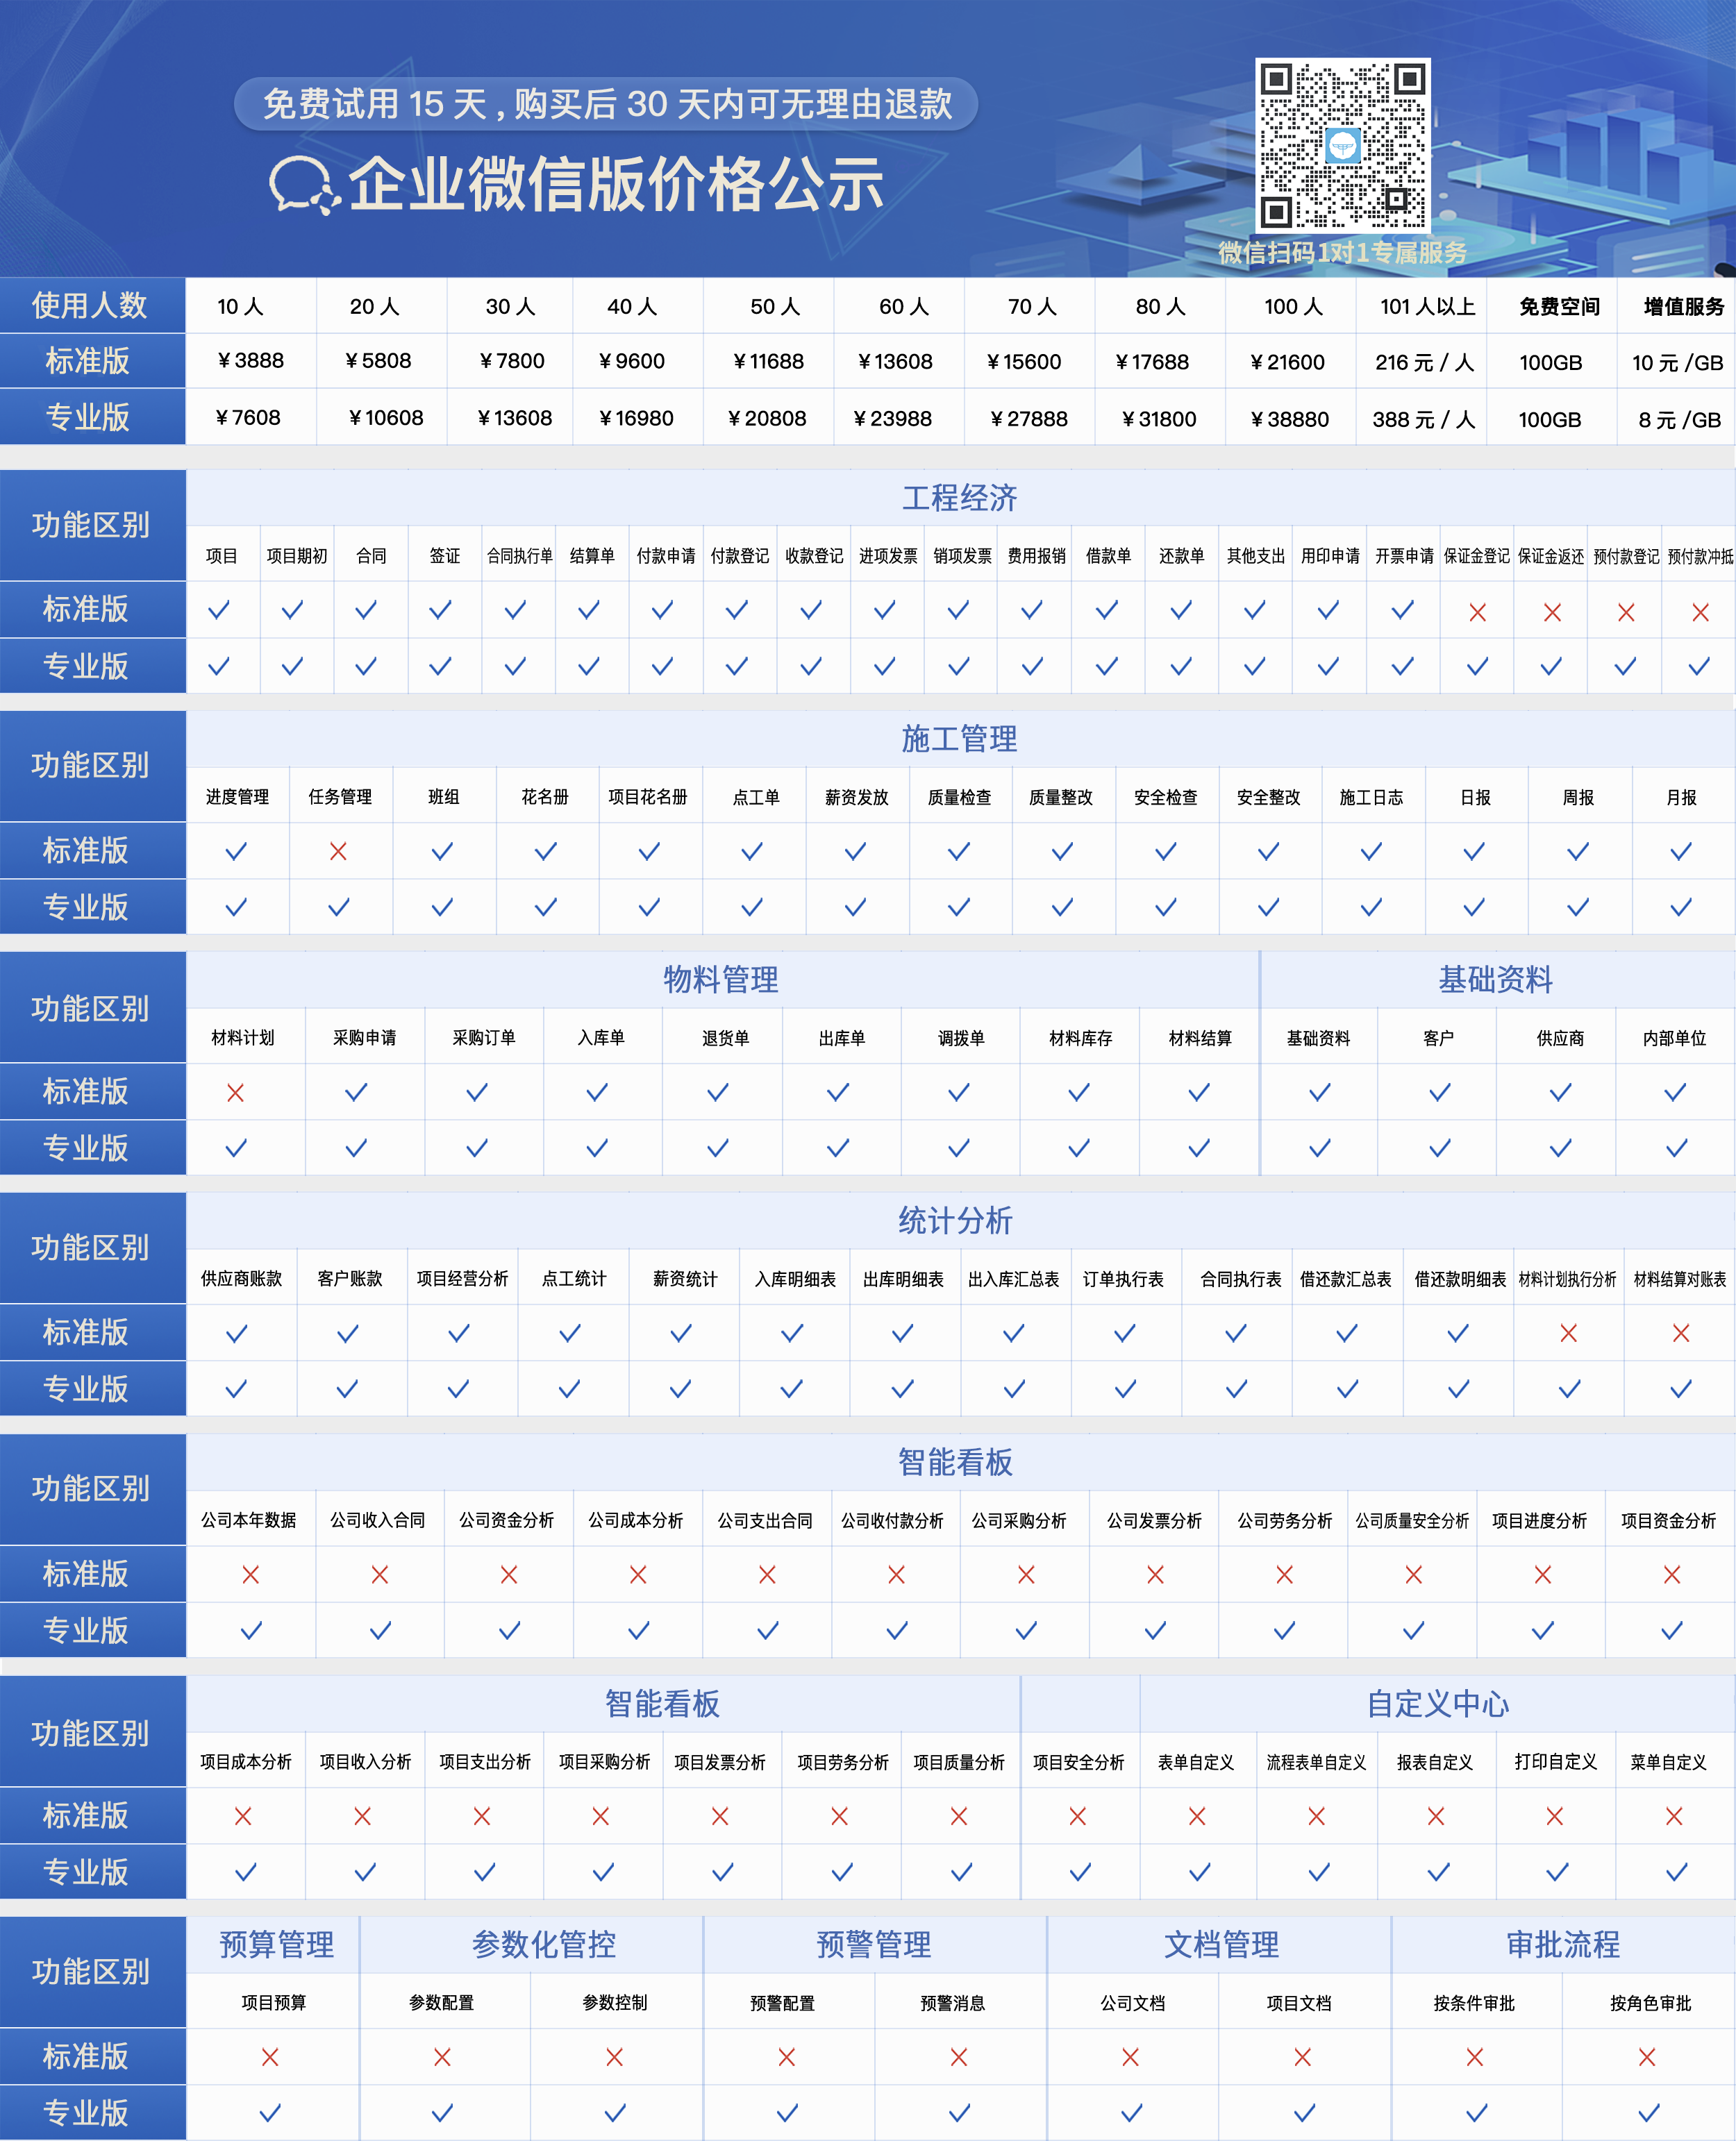Click the 388 元/人 price cell
This screenshot has width=1736, height=2141.
pos(1423,420)
